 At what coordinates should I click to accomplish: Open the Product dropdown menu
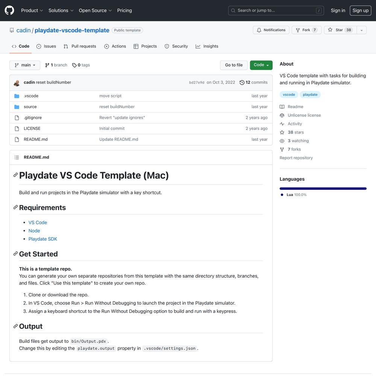pos(32,11)
